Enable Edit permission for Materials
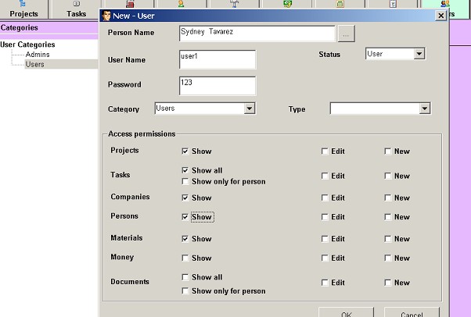 325,240
